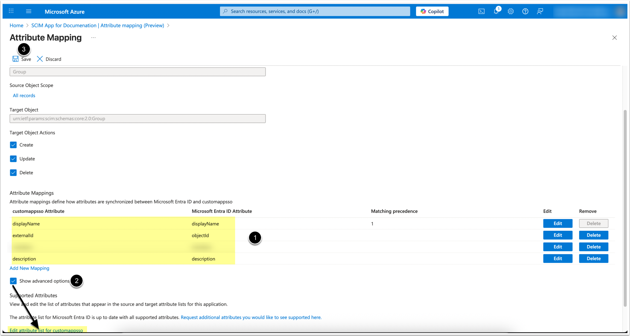Edit the externalId mapping row
The image size is (630, 336).
558,235
